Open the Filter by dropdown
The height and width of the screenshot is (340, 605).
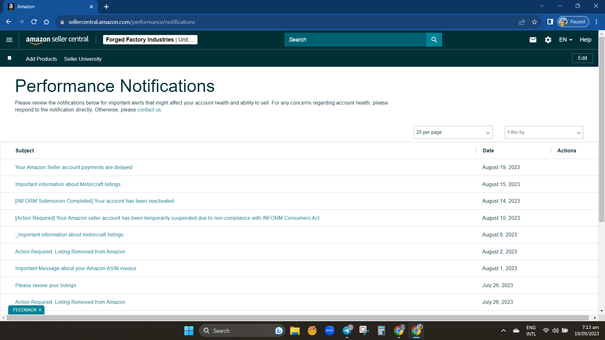point(544,132)
